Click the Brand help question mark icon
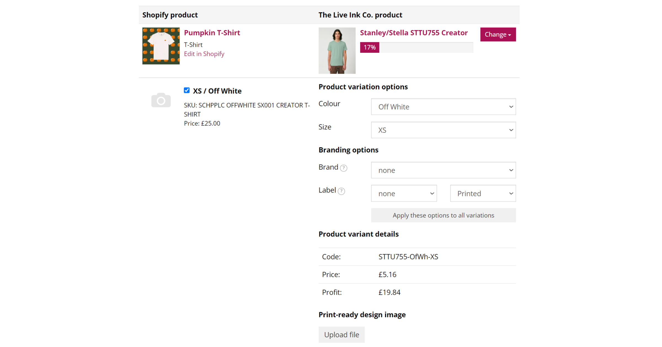662x347 pixels. pyautogui.click(x=344, y=168)
